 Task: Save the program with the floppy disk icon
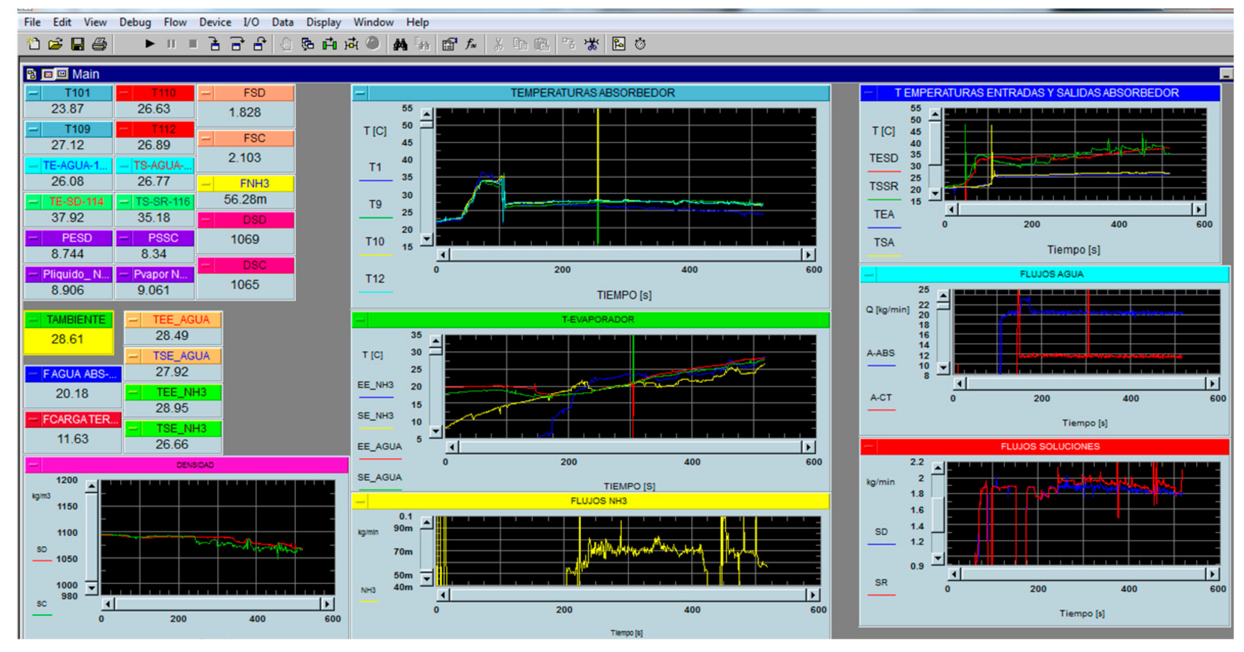(x=77, y=44)
